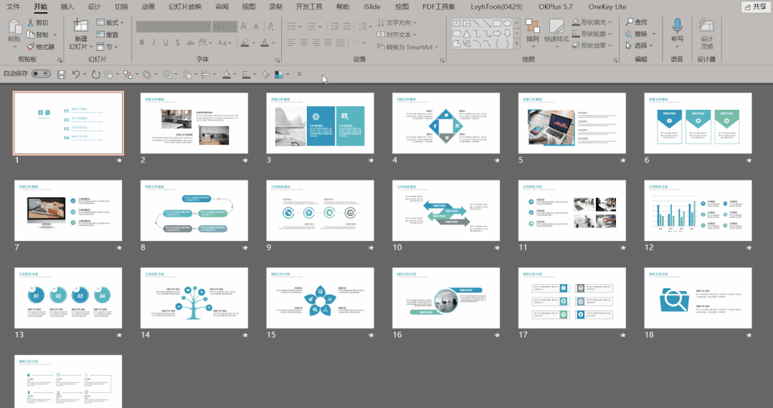Open Customize Quick Access Toolbar dropdown

coord(299,75)
